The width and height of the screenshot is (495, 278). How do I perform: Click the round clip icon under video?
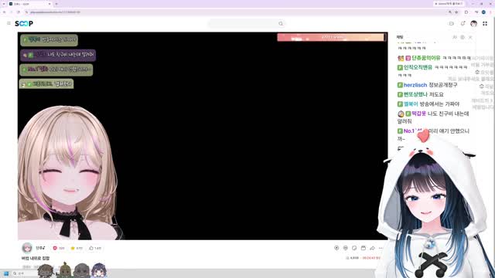point(354,248)
